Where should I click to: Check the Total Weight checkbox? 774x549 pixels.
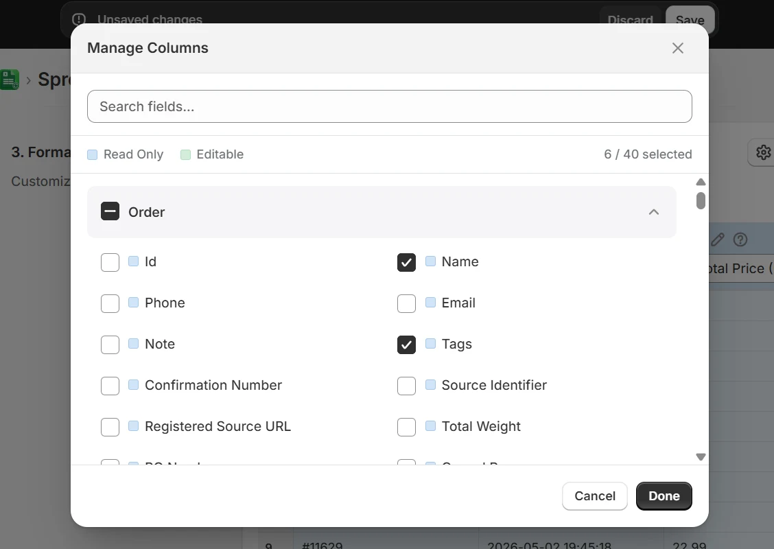[406, 427]
